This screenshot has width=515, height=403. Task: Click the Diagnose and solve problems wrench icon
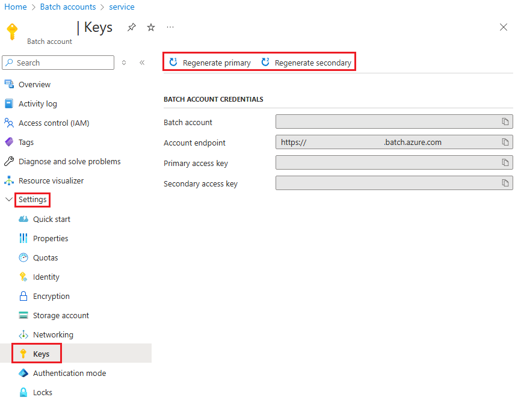[x=9, y=161]
